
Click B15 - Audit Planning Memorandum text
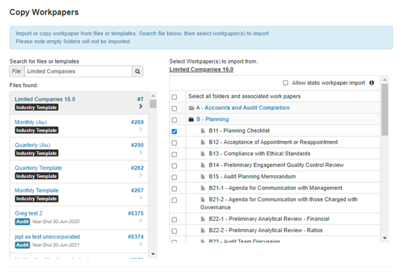click(252, 176)
